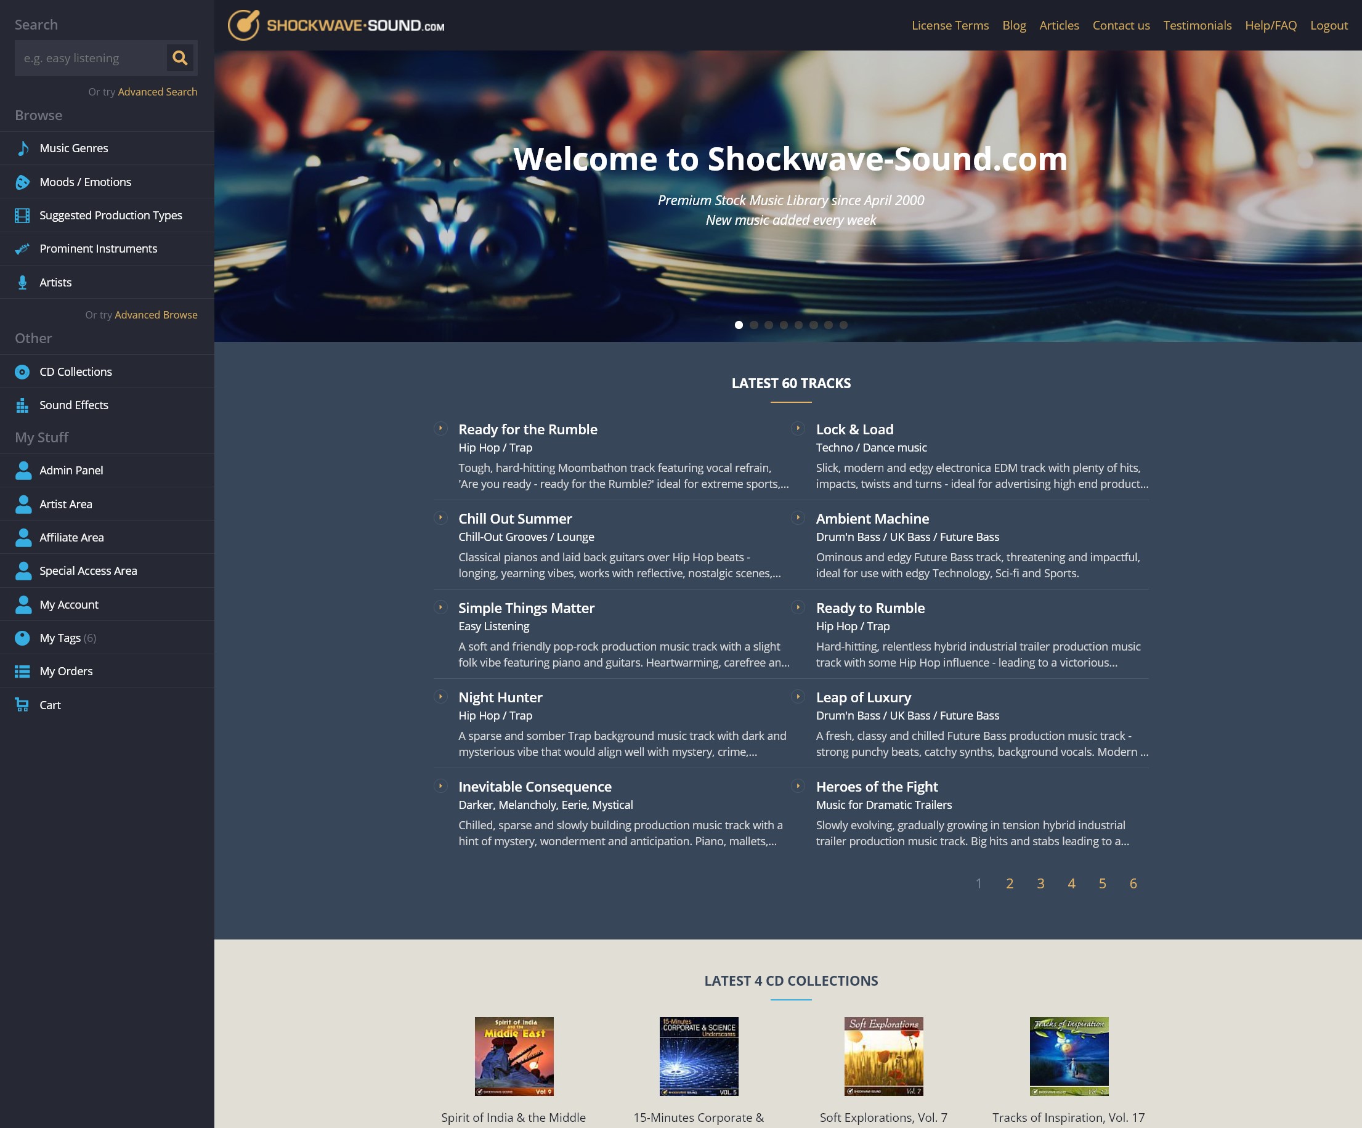Click the search magnifier button
Viewport: 1362px width, 1128px height.
(180, 58)
